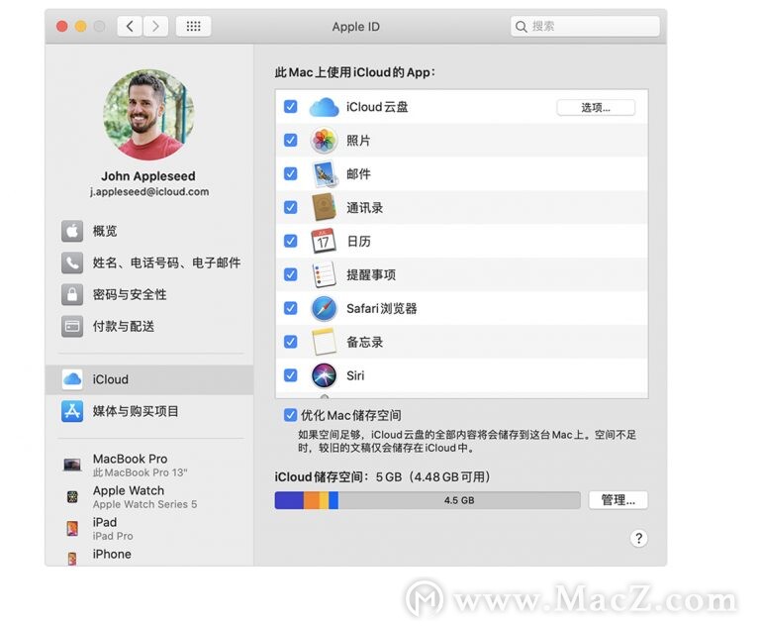Click the 搜索 search field
Viewport: 760px width, 626px height.
(585, 26)
